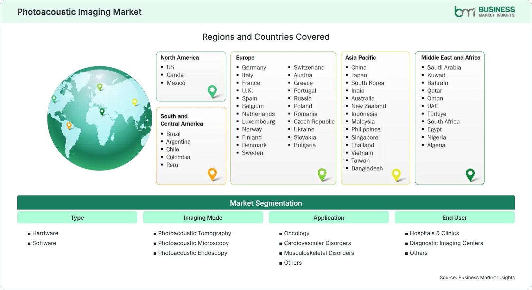Click Oncology under Application
Screen dimensions: 532x290
click(297, 233)
